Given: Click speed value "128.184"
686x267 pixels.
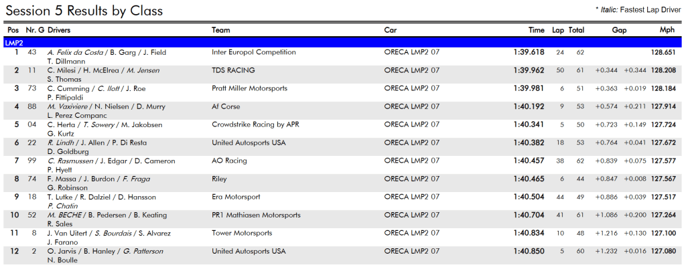Looking at the screenshot, I should coord(664,88).
